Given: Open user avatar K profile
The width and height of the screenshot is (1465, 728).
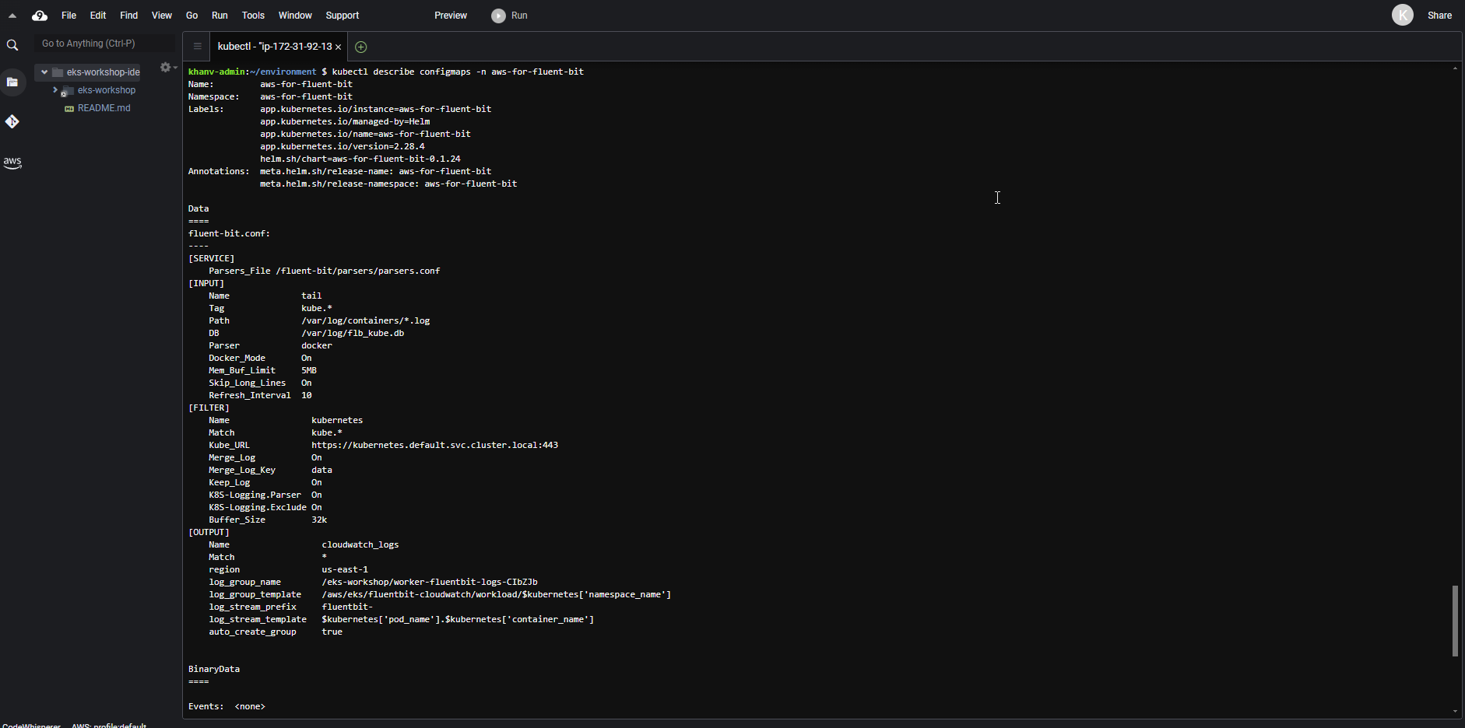Looking at the screenshot, I should click(1402, 15).
